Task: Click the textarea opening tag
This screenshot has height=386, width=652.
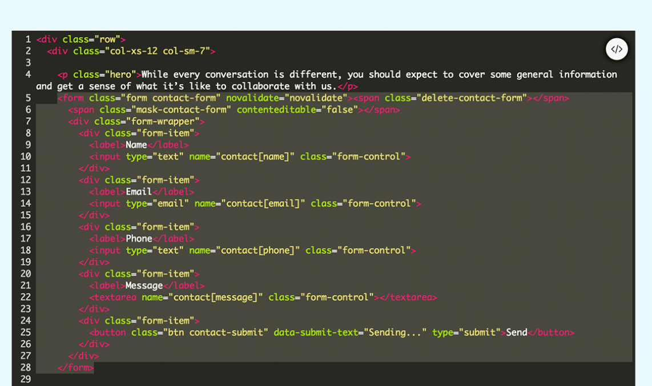Action: click(x=234, y=297)
